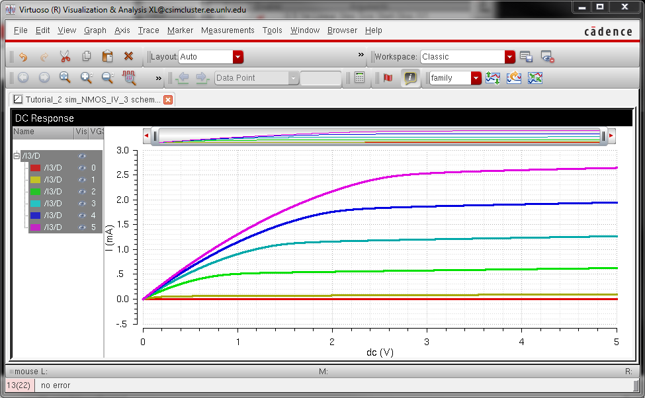Click the Paste clipboard icon
The width and height of the screenshot is (645, 398).
(107, 57)
